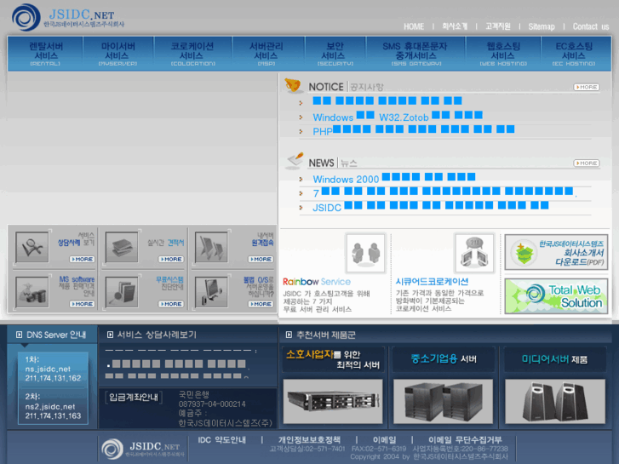Screen dimensions: 619x464
Task: Open the Windows 2000 news item
Action: coord(394,179)
